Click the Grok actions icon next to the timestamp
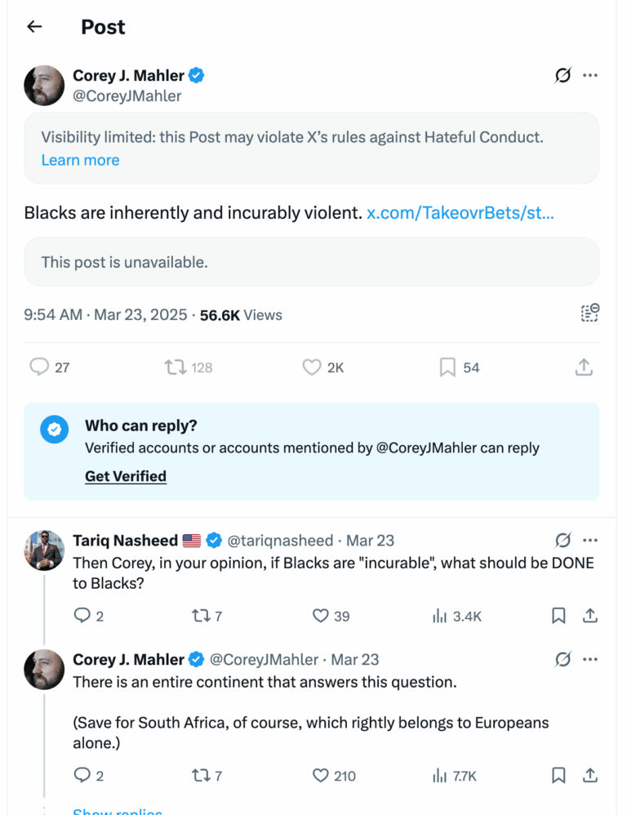This screenshot has height=815, width=627. [589, 313]
